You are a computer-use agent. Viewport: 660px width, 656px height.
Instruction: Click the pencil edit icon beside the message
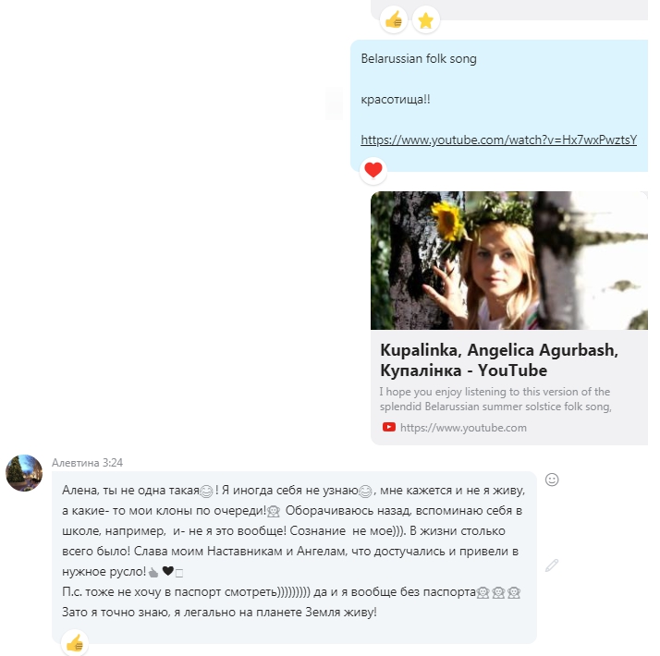[x=552, y=565]
